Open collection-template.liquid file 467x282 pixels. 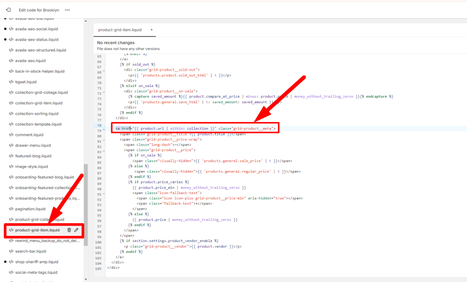(x=38, y=124)
